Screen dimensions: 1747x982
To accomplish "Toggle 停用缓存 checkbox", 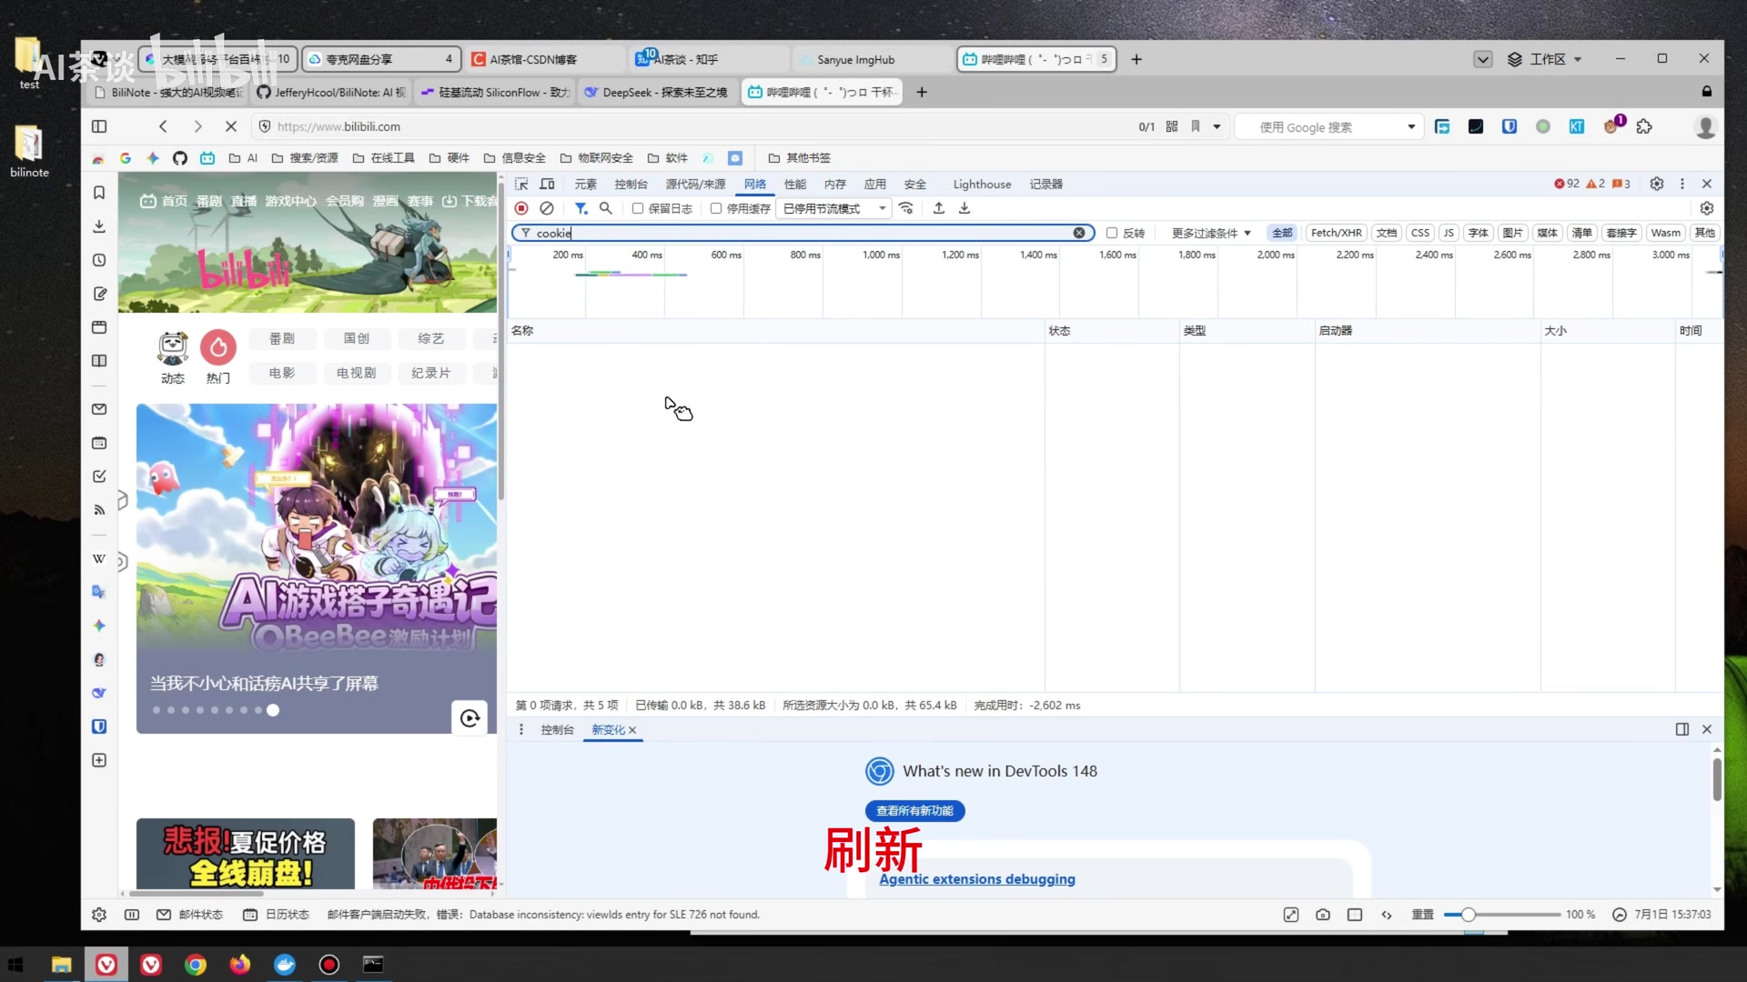I will pyautogui.click(x=716, y=208).
